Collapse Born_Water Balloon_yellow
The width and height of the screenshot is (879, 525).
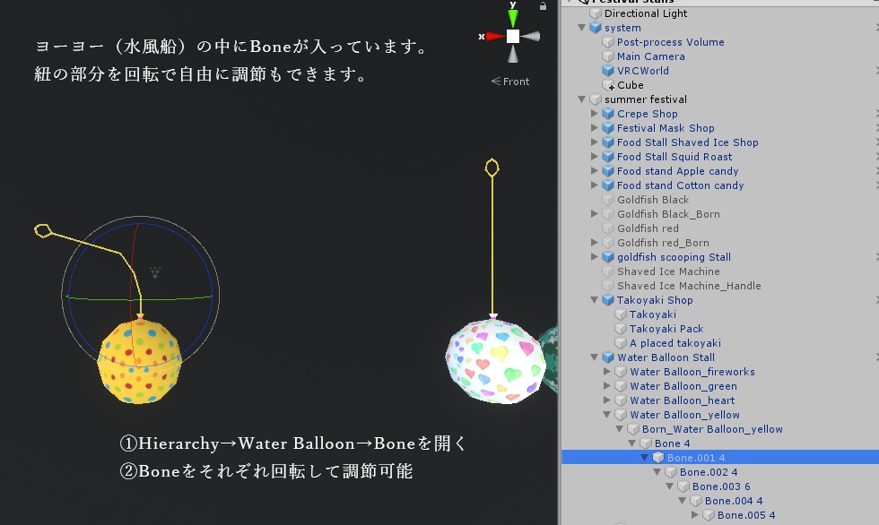click(x=620, y=429)
